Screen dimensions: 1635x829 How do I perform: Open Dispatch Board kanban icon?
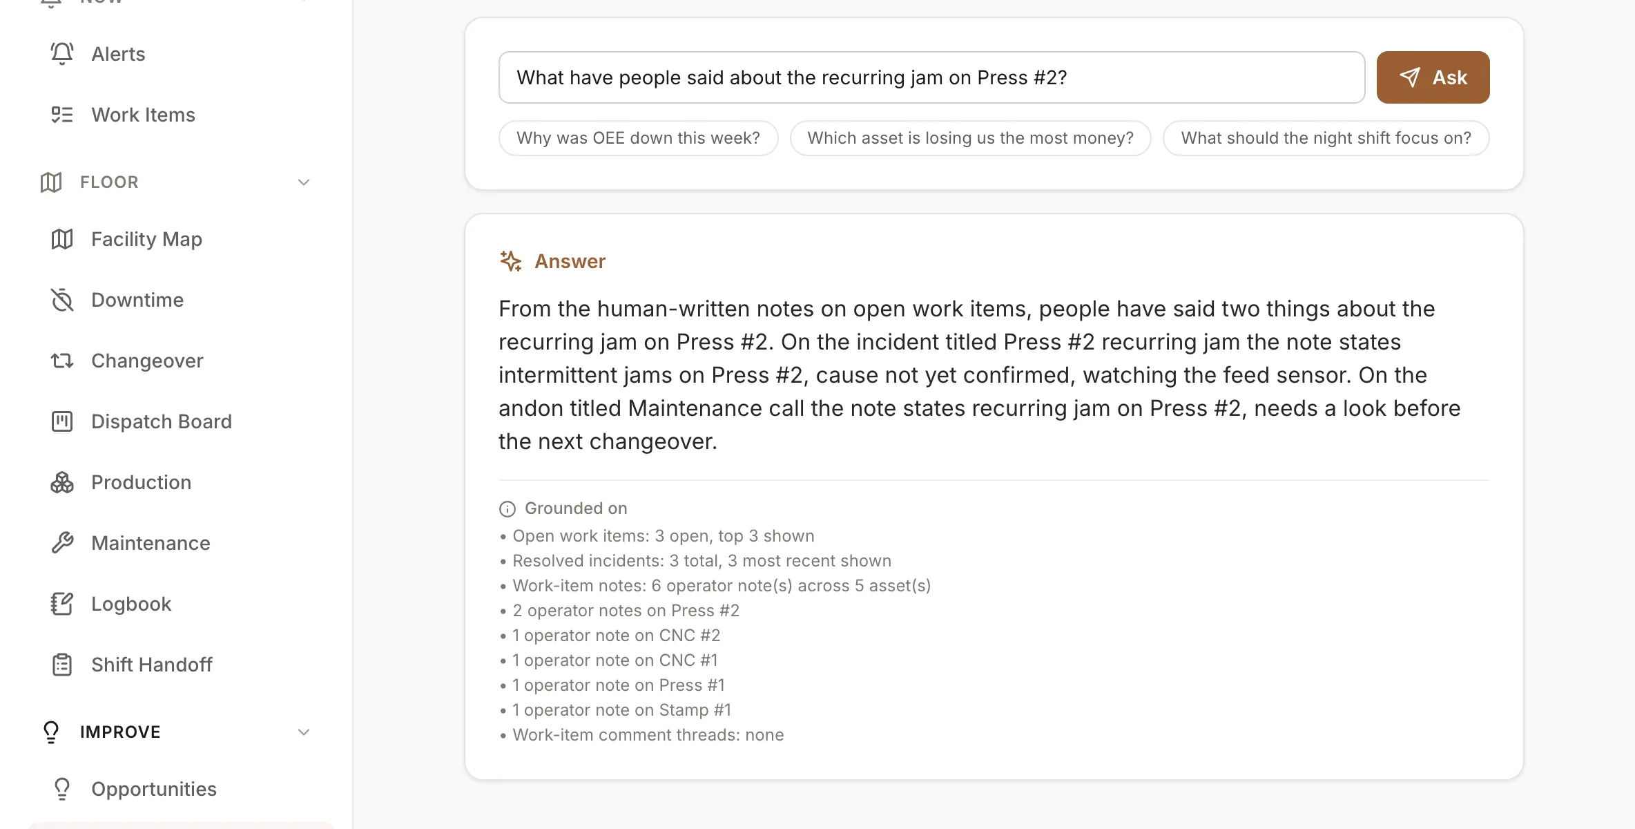62,421
